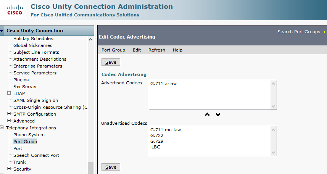Expand the Security tree node
The width and height of the screenshot is (327, 174).
click(x=9, y=169)
